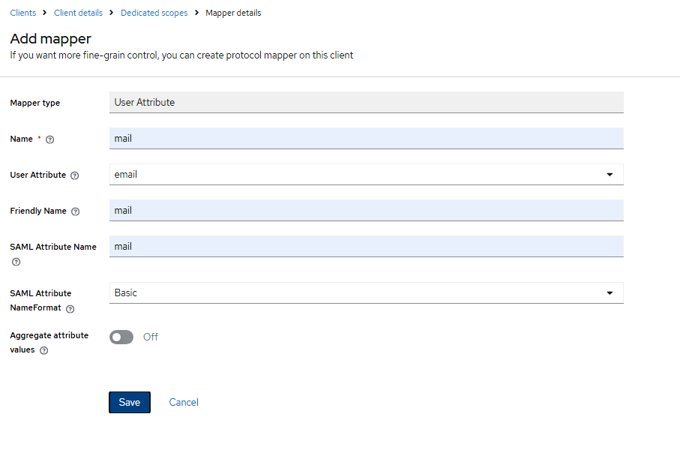Viewport: 680px width, 459px height.
Task: Click help icon next to Friendly Name
Action: (75, 211)
